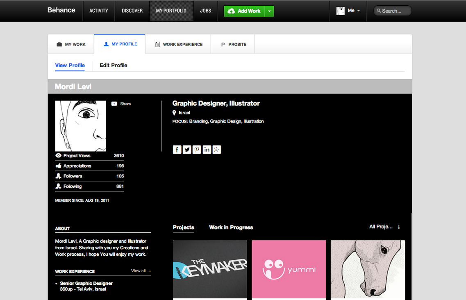Viewport: 466px width, 300px height.
Task: Click the briefcase icon on My Work tab
Action: click(x=59, y=44)
